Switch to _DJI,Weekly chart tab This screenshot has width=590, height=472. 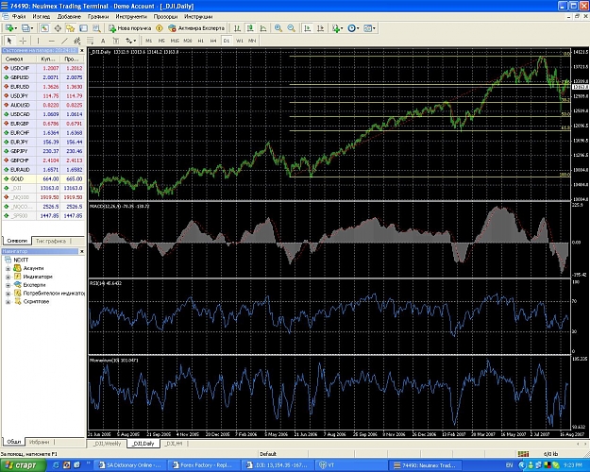(108, 444)
